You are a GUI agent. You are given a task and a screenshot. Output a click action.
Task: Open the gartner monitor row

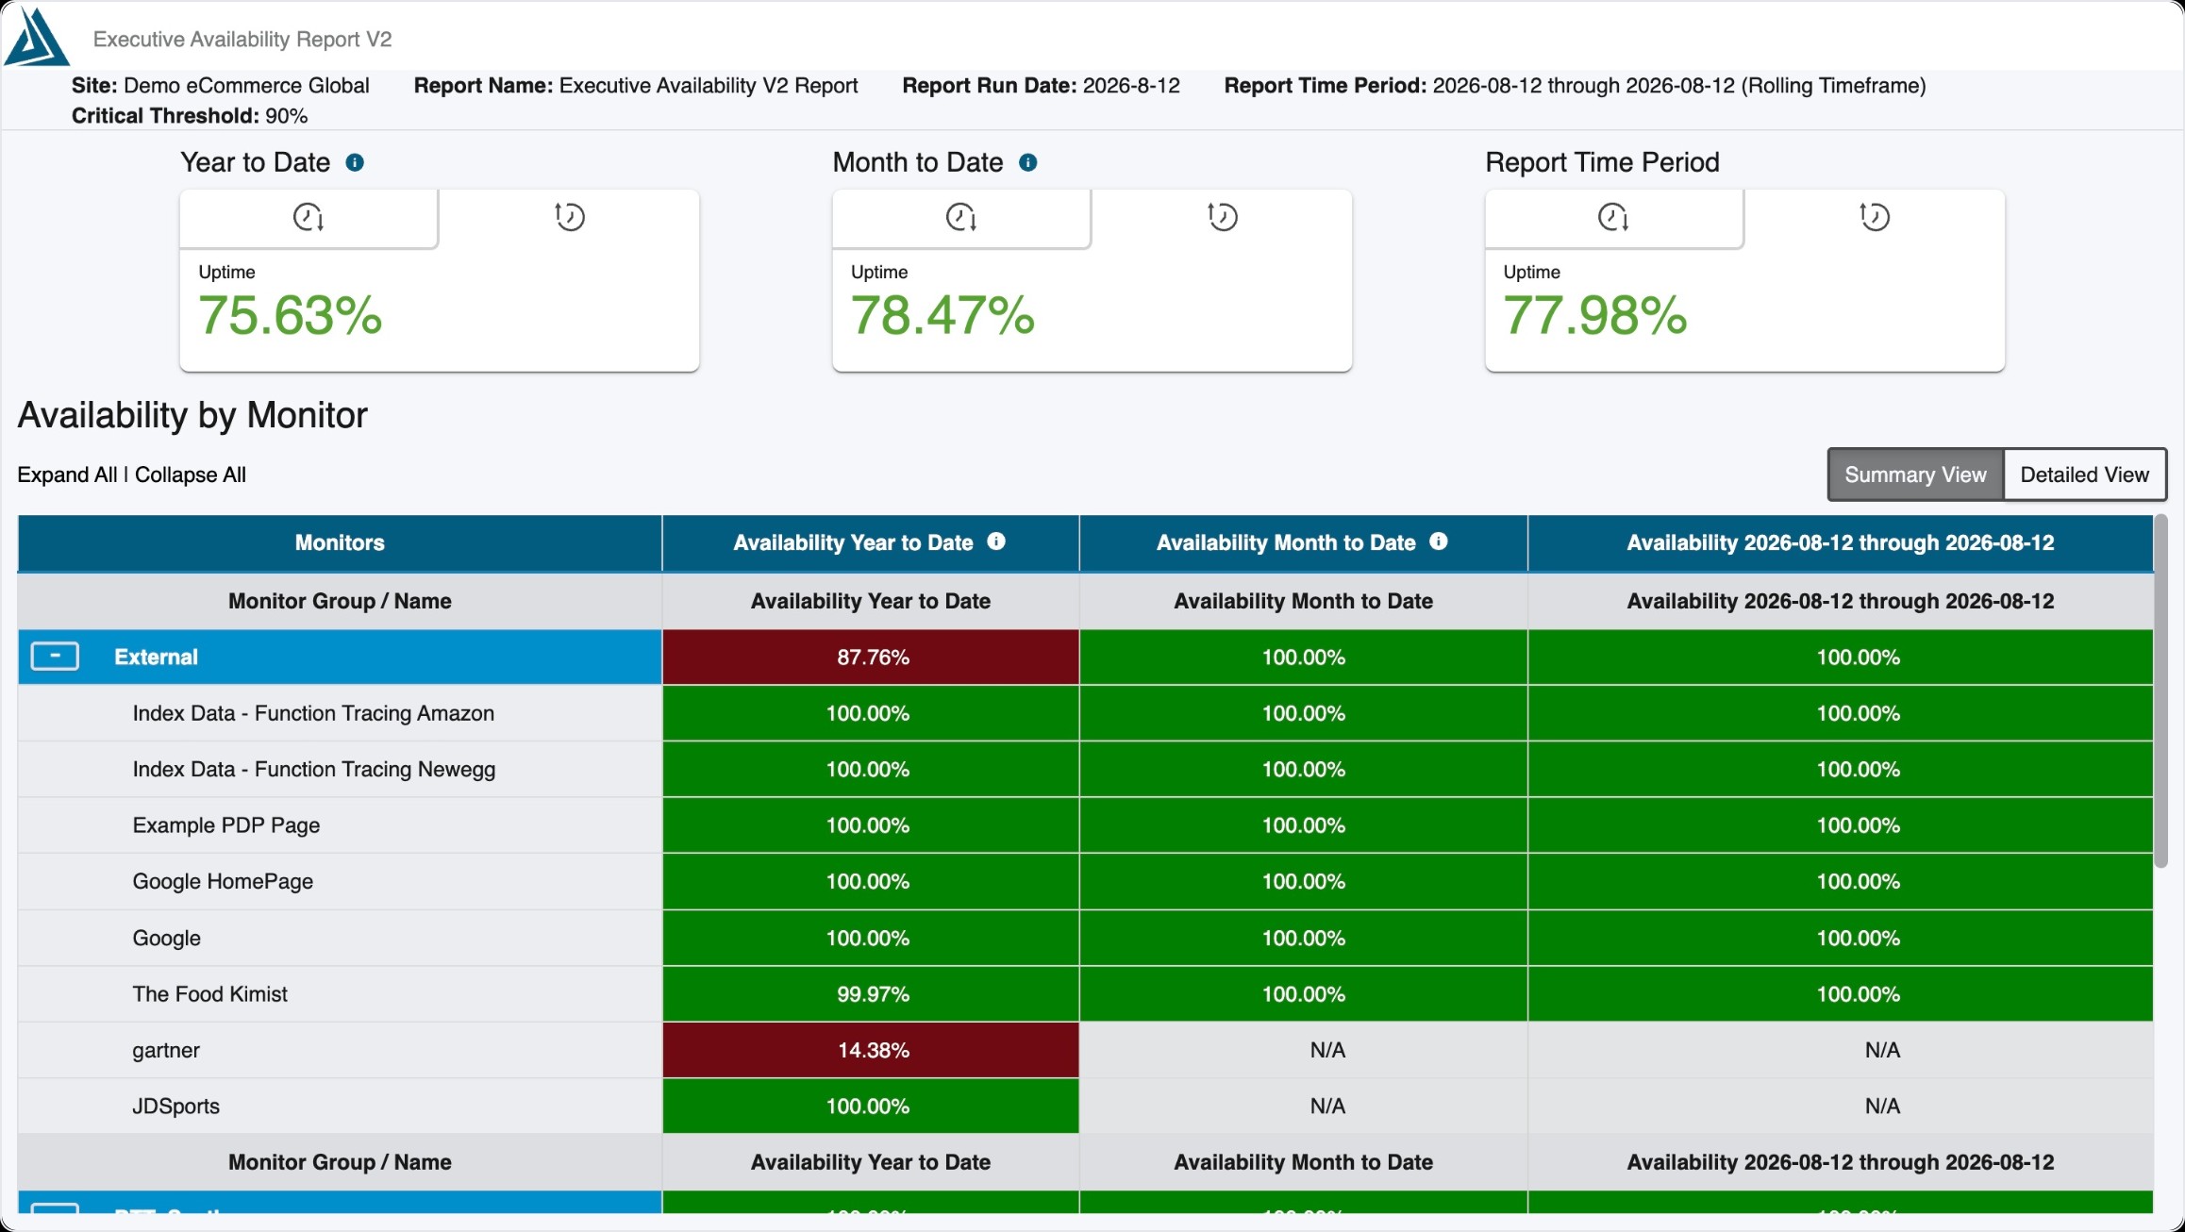[x=340, y=1050]
